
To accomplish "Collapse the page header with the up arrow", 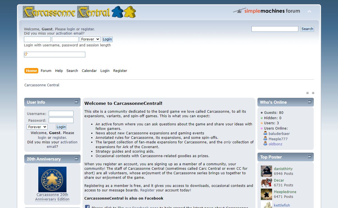I will coord(309,12).
